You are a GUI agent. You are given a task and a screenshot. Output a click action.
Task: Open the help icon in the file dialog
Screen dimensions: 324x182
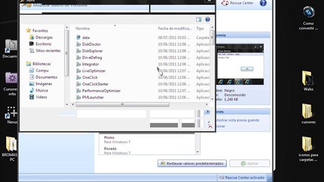coord(208,19)
